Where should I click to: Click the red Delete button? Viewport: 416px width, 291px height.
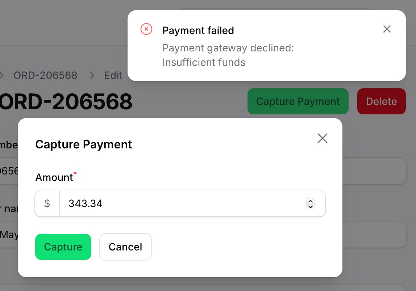(381, 101)
